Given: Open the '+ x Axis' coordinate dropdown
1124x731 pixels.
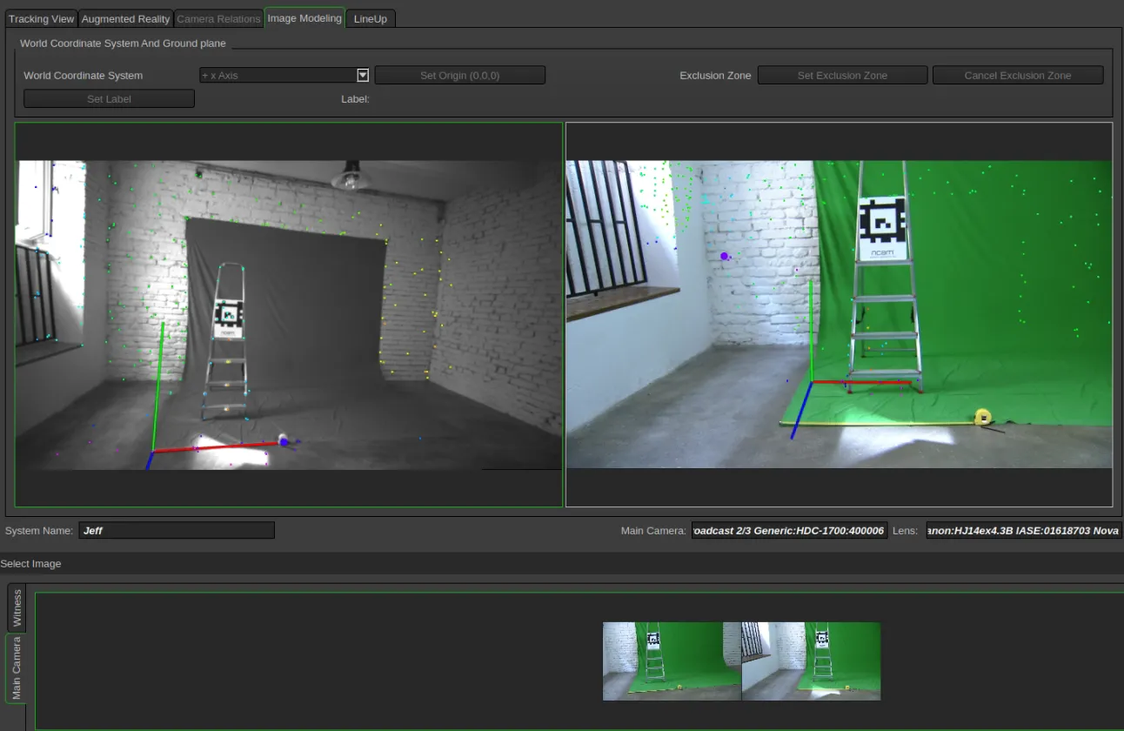Looking at the screenshot, I should click(284, 76).
